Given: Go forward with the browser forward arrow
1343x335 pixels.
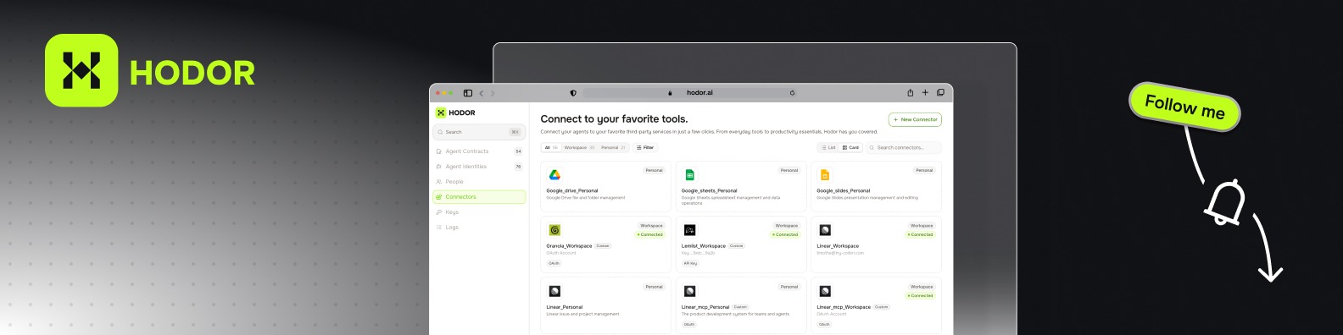Looking at the screenshot, I should tap(493, 93).
